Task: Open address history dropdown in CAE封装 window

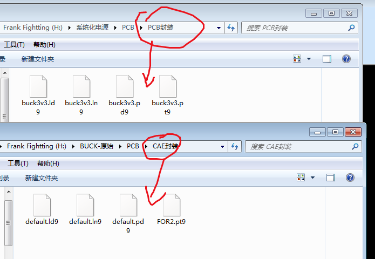Action: click(x=222, y=146)
